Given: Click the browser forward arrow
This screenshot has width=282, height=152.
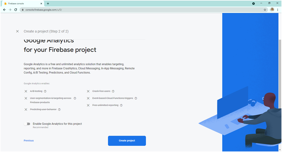Looking at the screenshot, I should point(10,10).
